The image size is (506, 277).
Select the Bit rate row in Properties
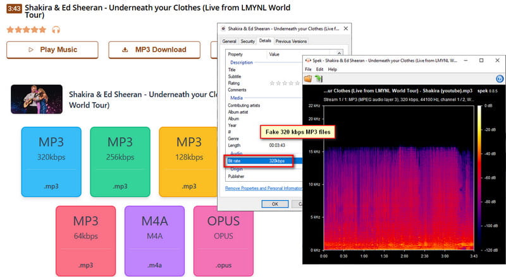pos(264,161)
